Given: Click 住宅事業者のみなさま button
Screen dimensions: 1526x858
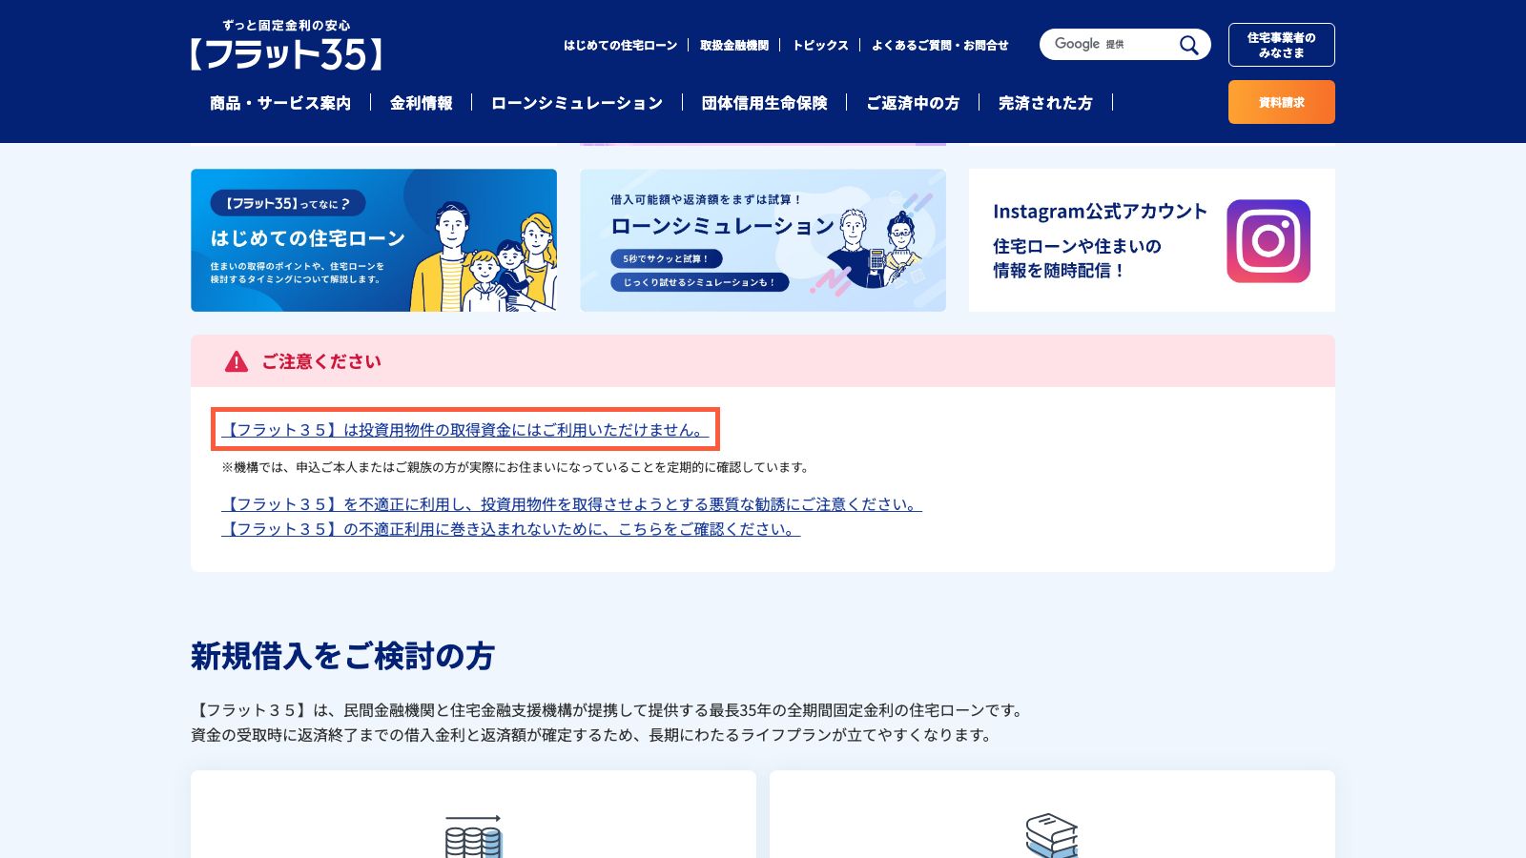Looking at the screenshot, I should click(x=1281, y=45).
